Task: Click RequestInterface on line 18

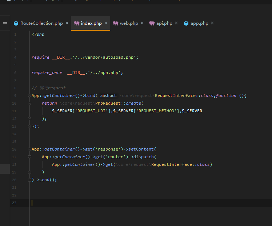Action: (172, 164)
